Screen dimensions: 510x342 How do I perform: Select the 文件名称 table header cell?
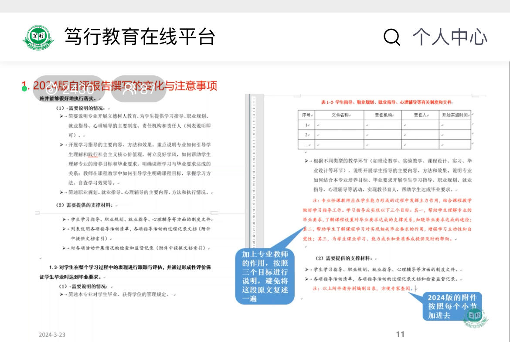(x=339, y=115)
